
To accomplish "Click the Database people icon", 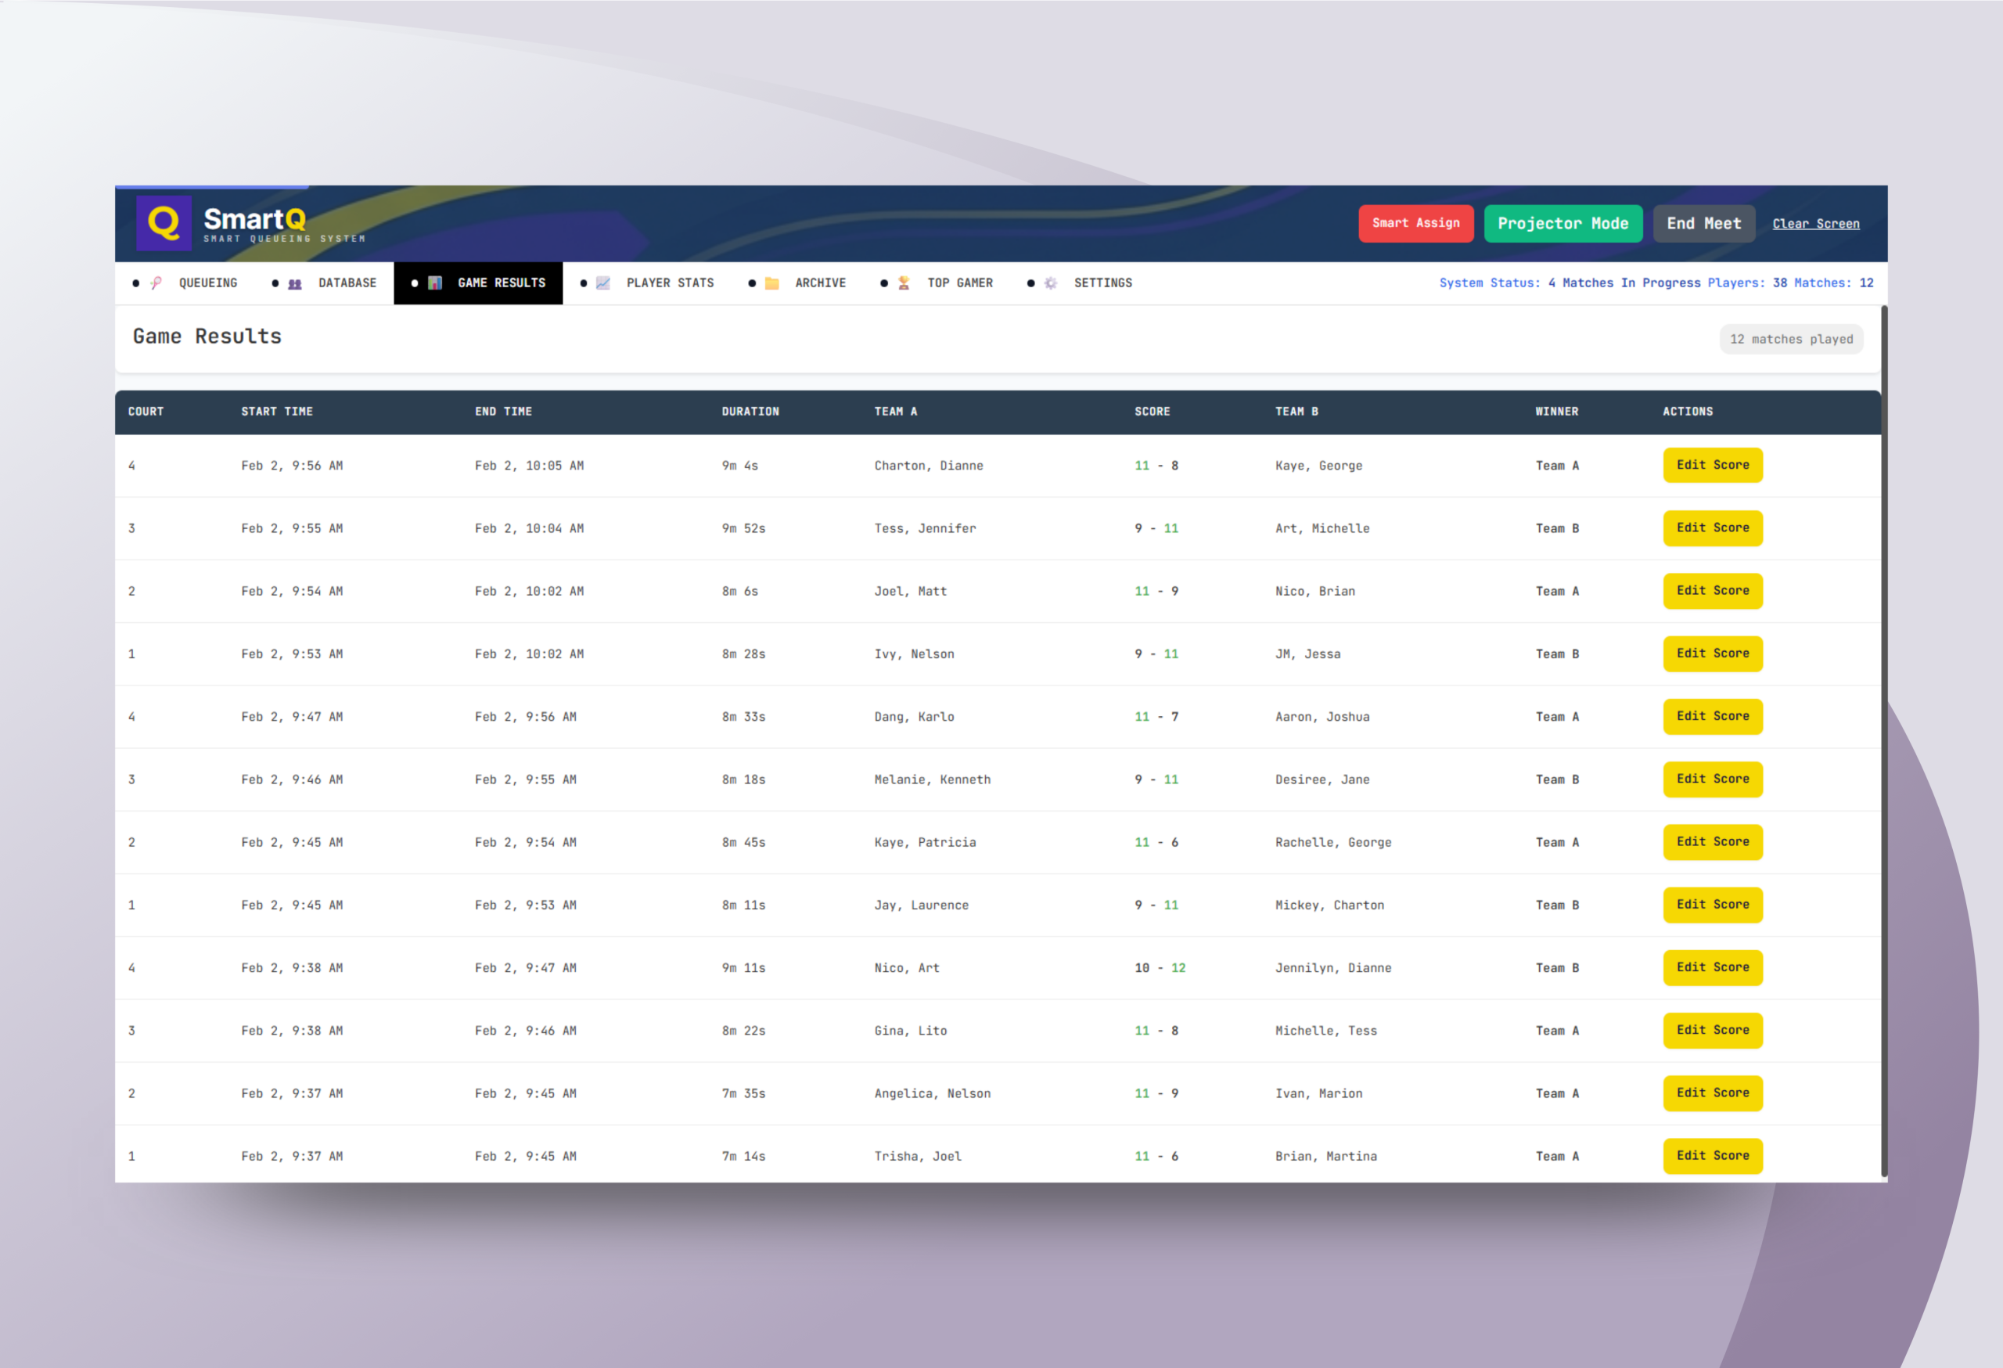I will click(x=295, y=283).
